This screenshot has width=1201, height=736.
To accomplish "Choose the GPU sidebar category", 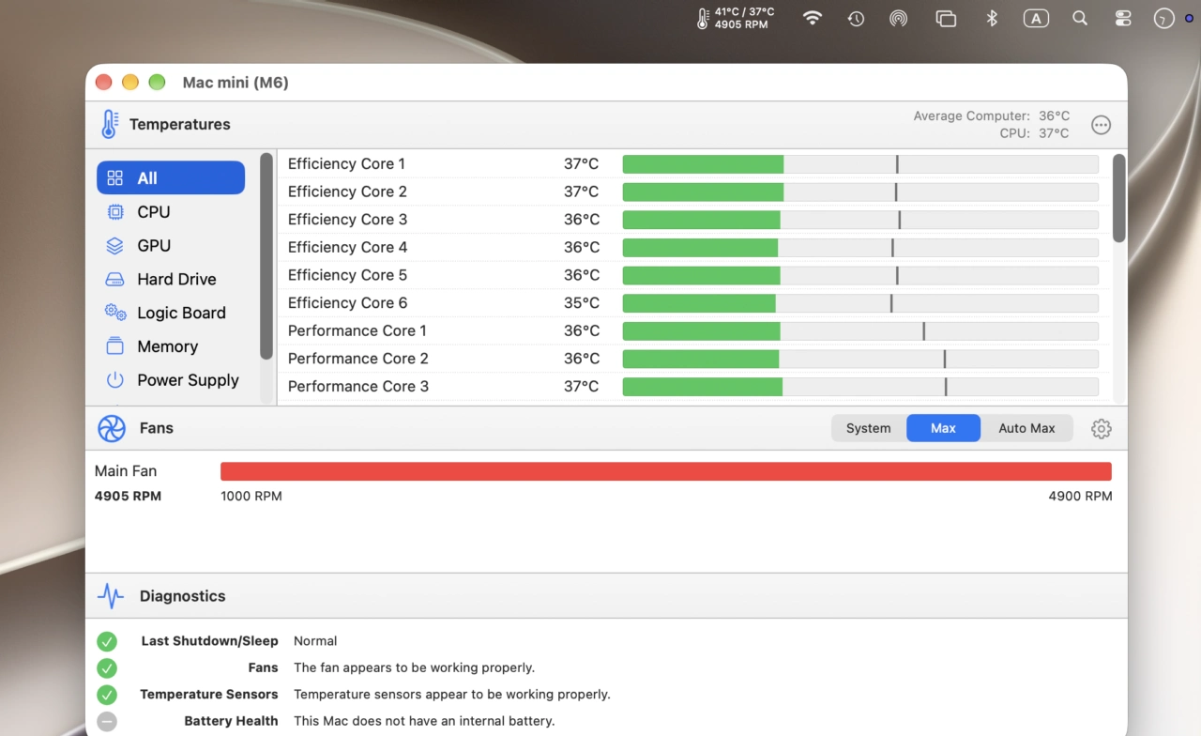I will [171, 246].
